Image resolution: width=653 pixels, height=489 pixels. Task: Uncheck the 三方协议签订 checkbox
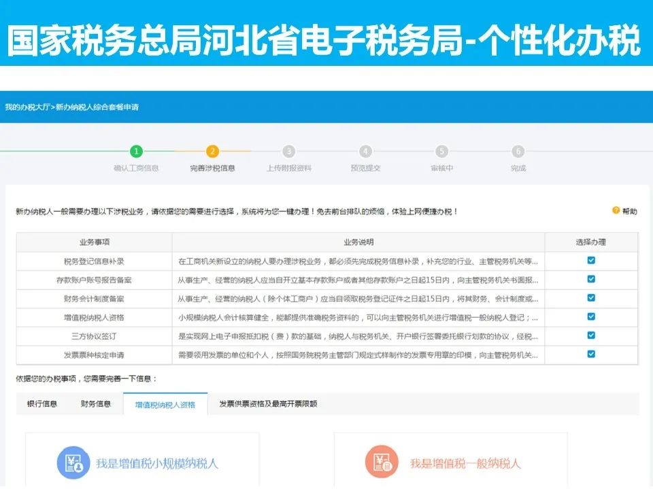click(x=591, y=335)
